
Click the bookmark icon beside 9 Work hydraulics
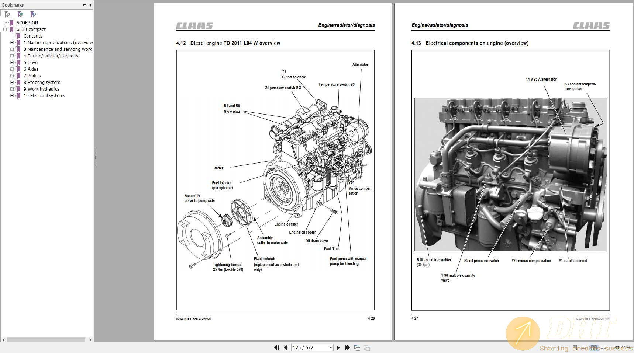tap(18, 89)
